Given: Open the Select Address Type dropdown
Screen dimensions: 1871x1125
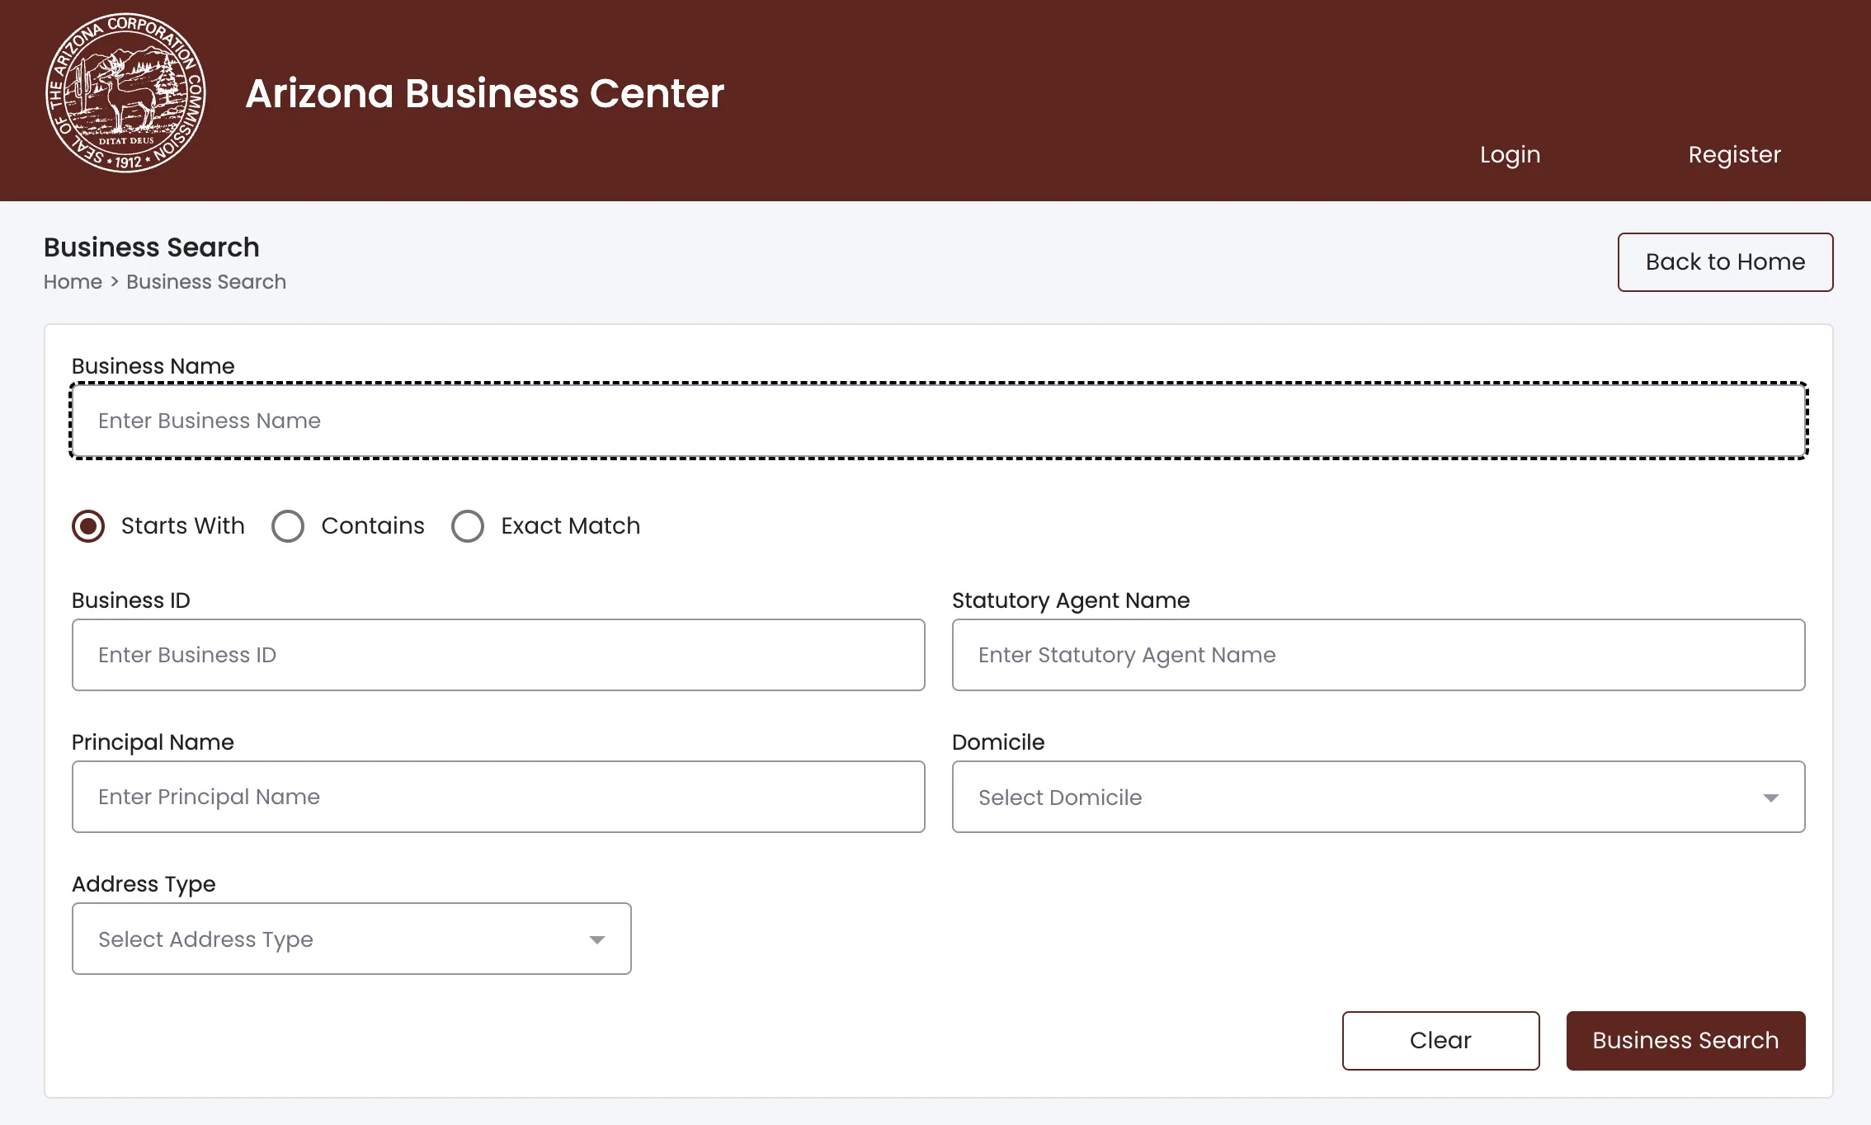Looking at the screenshot, I should click(351, 939).
